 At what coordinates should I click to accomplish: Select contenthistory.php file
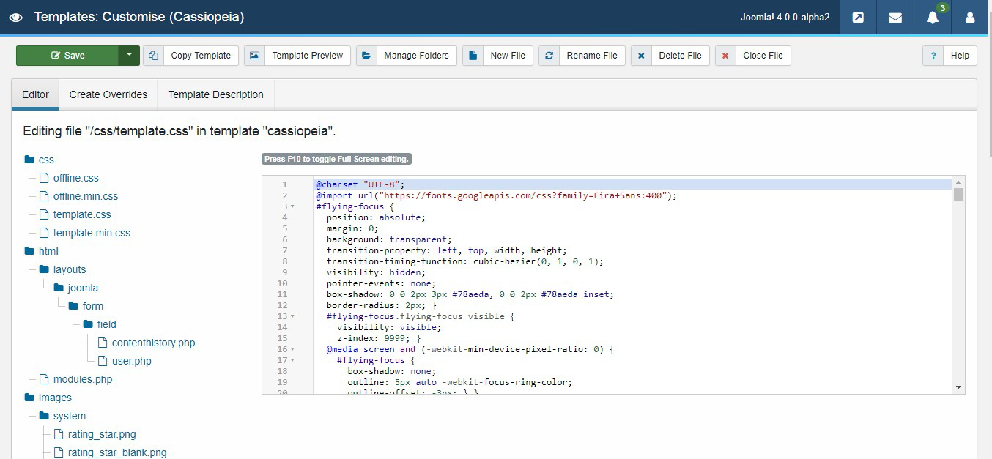click(153, 343)
